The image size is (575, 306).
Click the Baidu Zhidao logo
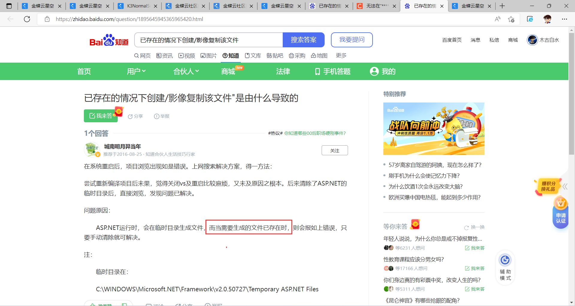pos(109,40)
